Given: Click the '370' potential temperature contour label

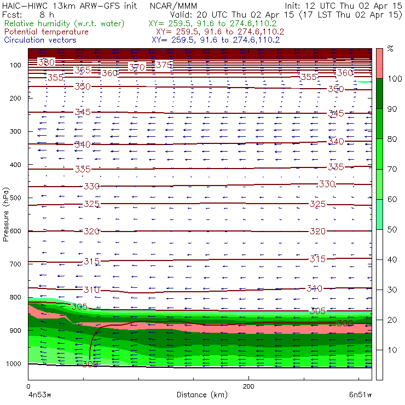Looking at the screenshot, I should pyautogui.click(x=137, y=68).
